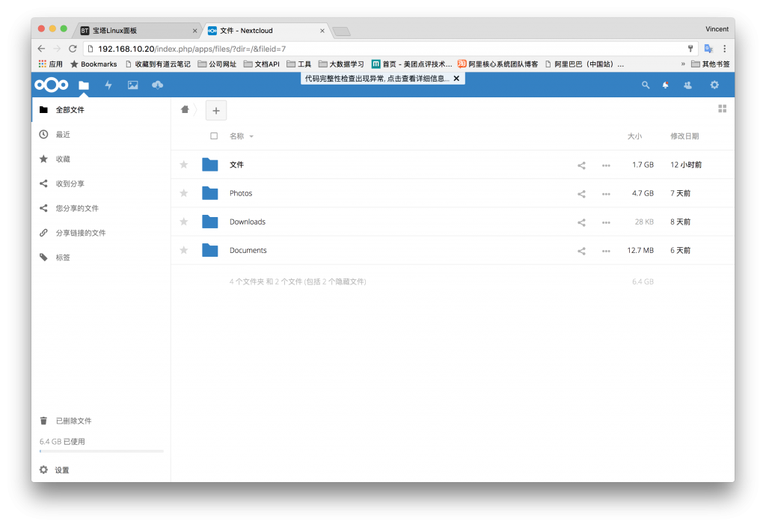Image resolution: width=766 pixels, height=527 pixels.
Task: Sort by 修改日期 column header
Action: 684,136
